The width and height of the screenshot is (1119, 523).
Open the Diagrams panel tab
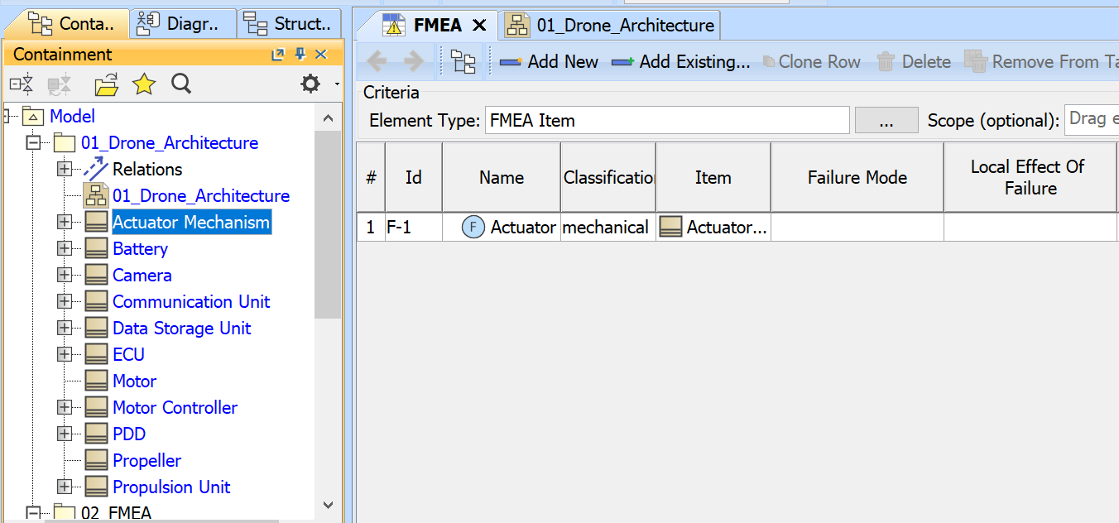tap(183, 23)
